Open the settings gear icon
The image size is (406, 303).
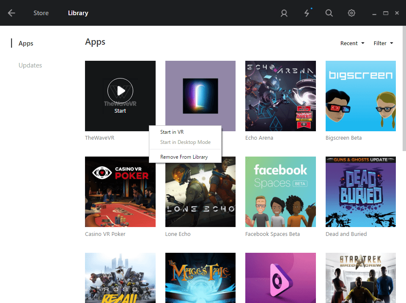tap(351, 13)
